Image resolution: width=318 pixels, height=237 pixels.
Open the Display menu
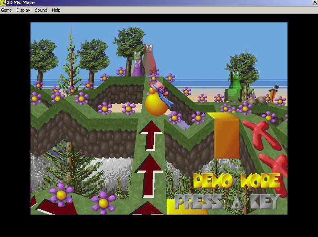[23, 10]
